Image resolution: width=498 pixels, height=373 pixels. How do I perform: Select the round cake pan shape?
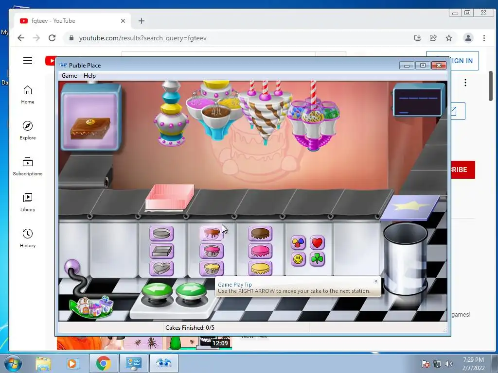point(161,234)
